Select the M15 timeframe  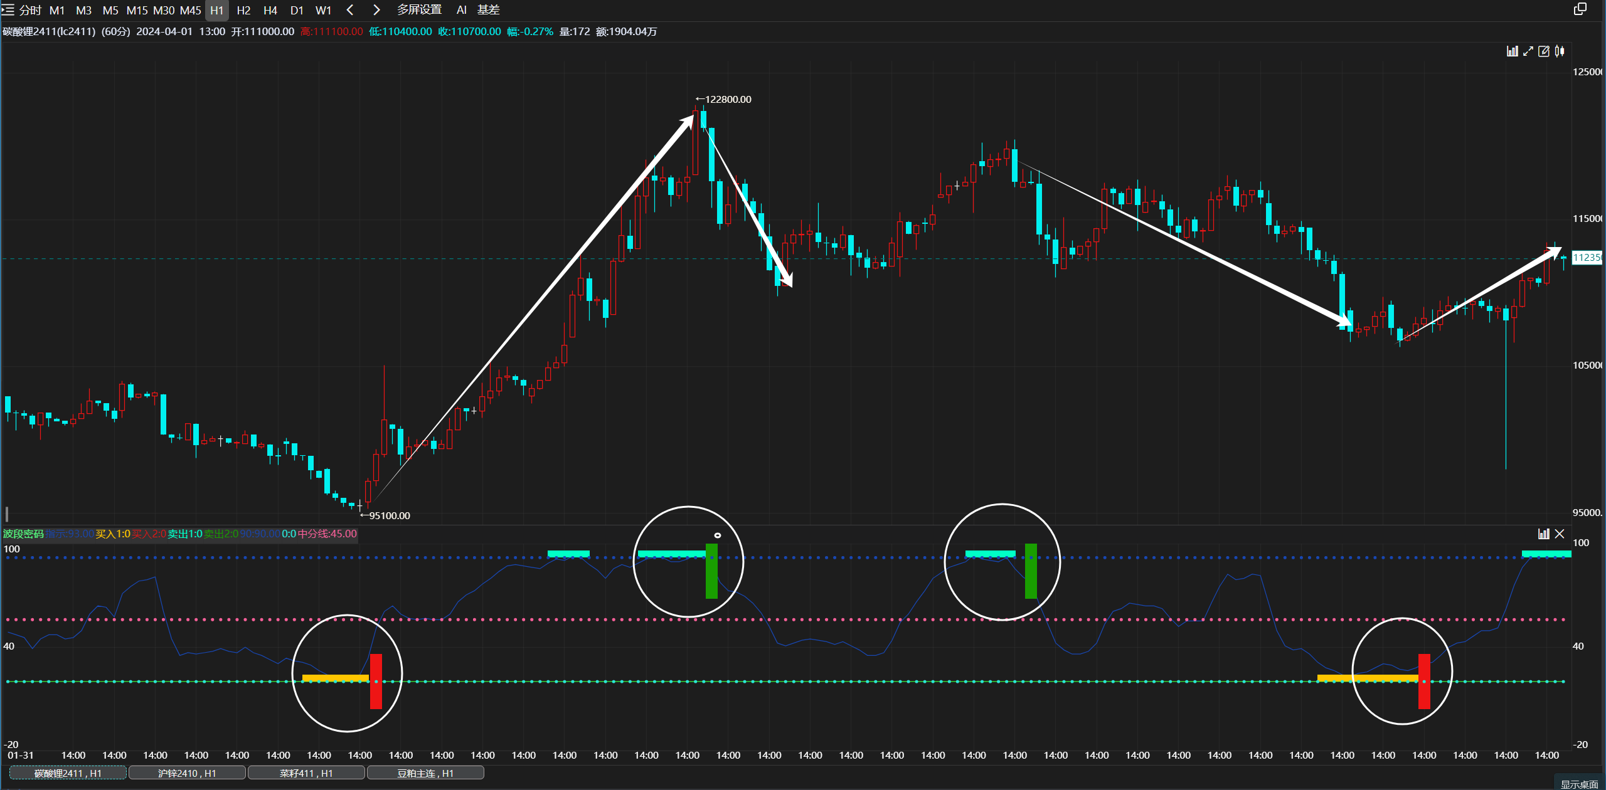click(137, 10)
